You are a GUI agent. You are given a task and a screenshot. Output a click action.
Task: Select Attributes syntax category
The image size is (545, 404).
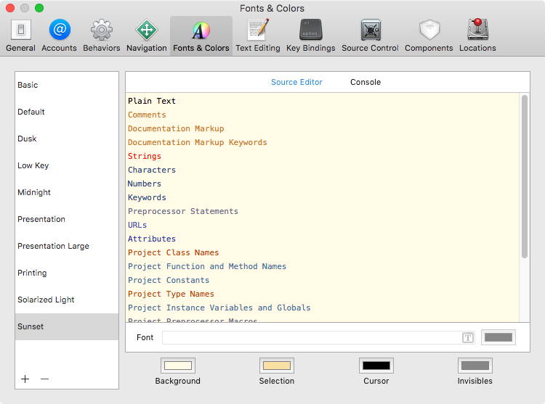click(322, 239)
